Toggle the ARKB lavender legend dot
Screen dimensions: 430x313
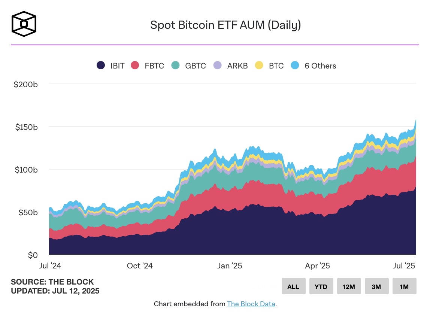218,65
